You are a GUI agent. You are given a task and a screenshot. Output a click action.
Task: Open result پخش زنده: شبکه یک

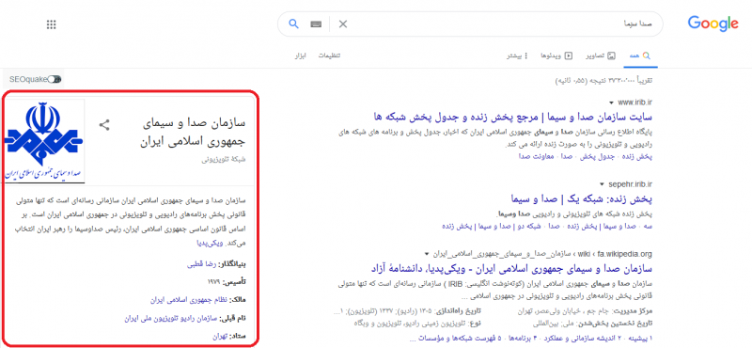[582, 198]
